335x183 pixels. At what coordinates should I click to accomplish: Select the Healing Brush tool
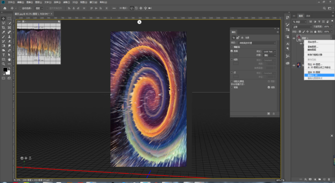10,32
